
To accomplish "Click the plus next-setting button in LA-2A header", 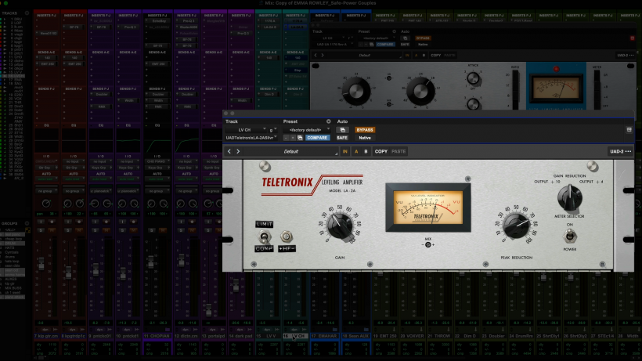I will [x=292, y=138].
